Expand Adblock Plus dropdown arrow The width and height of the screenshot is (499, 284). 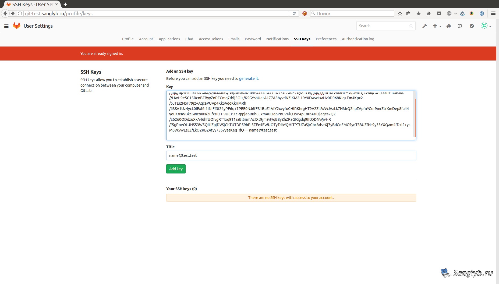point(455,13)
